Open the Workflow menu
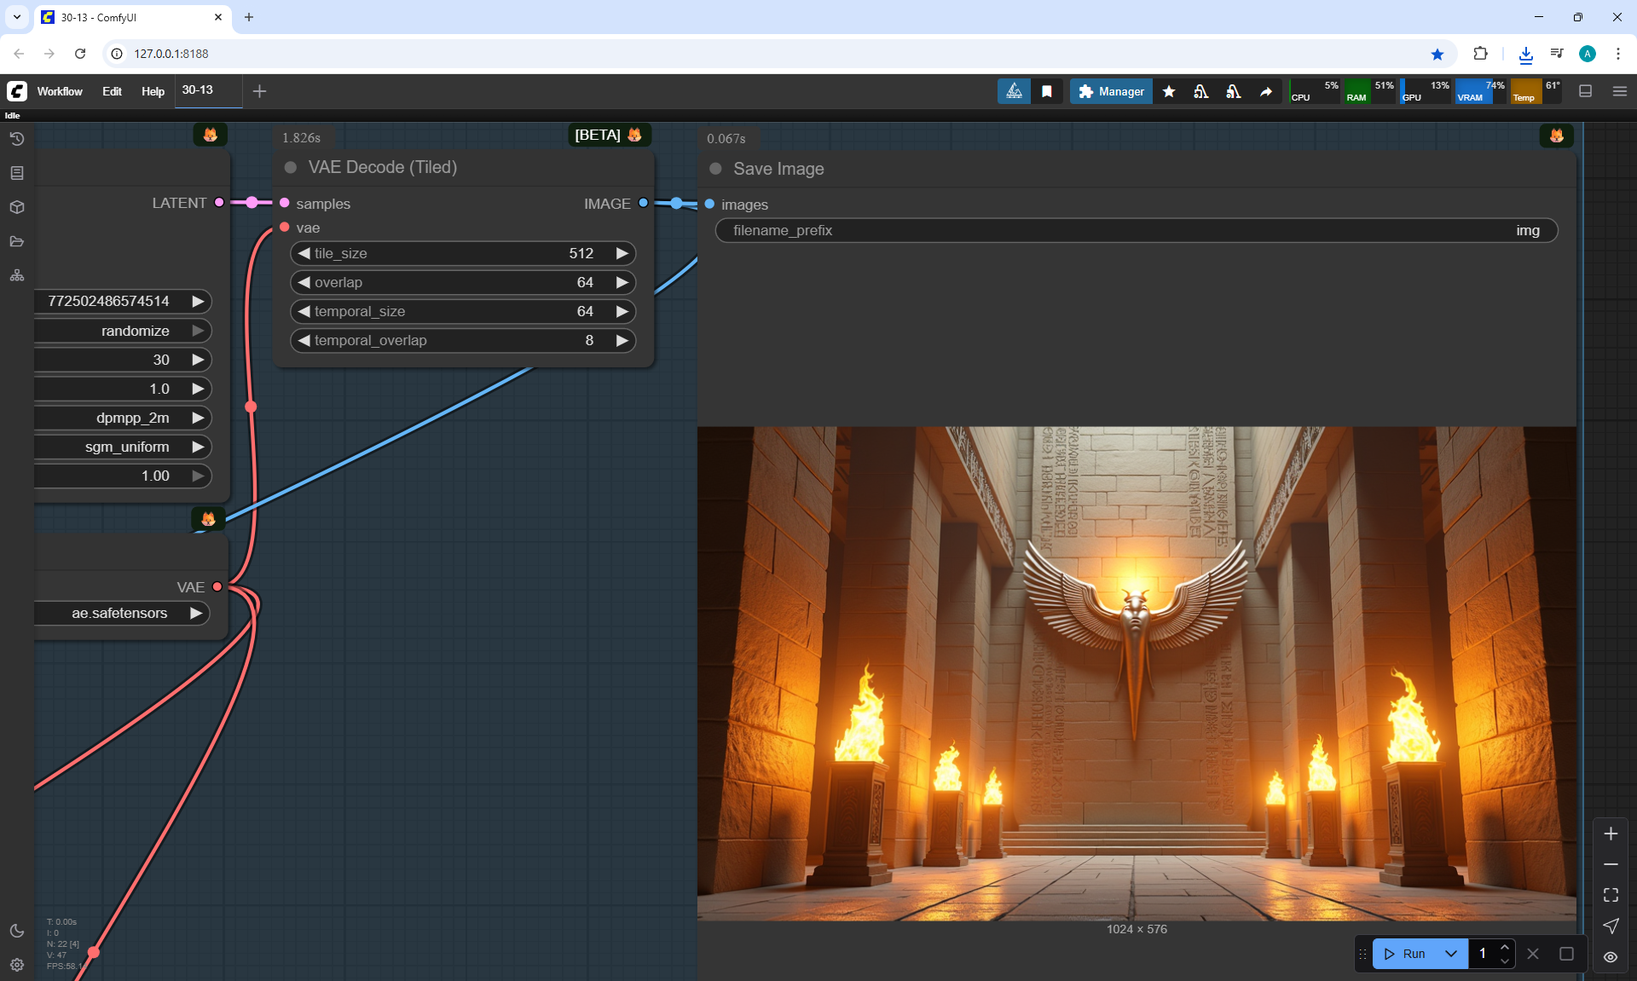1637x981 pixels. click(60, 91)
